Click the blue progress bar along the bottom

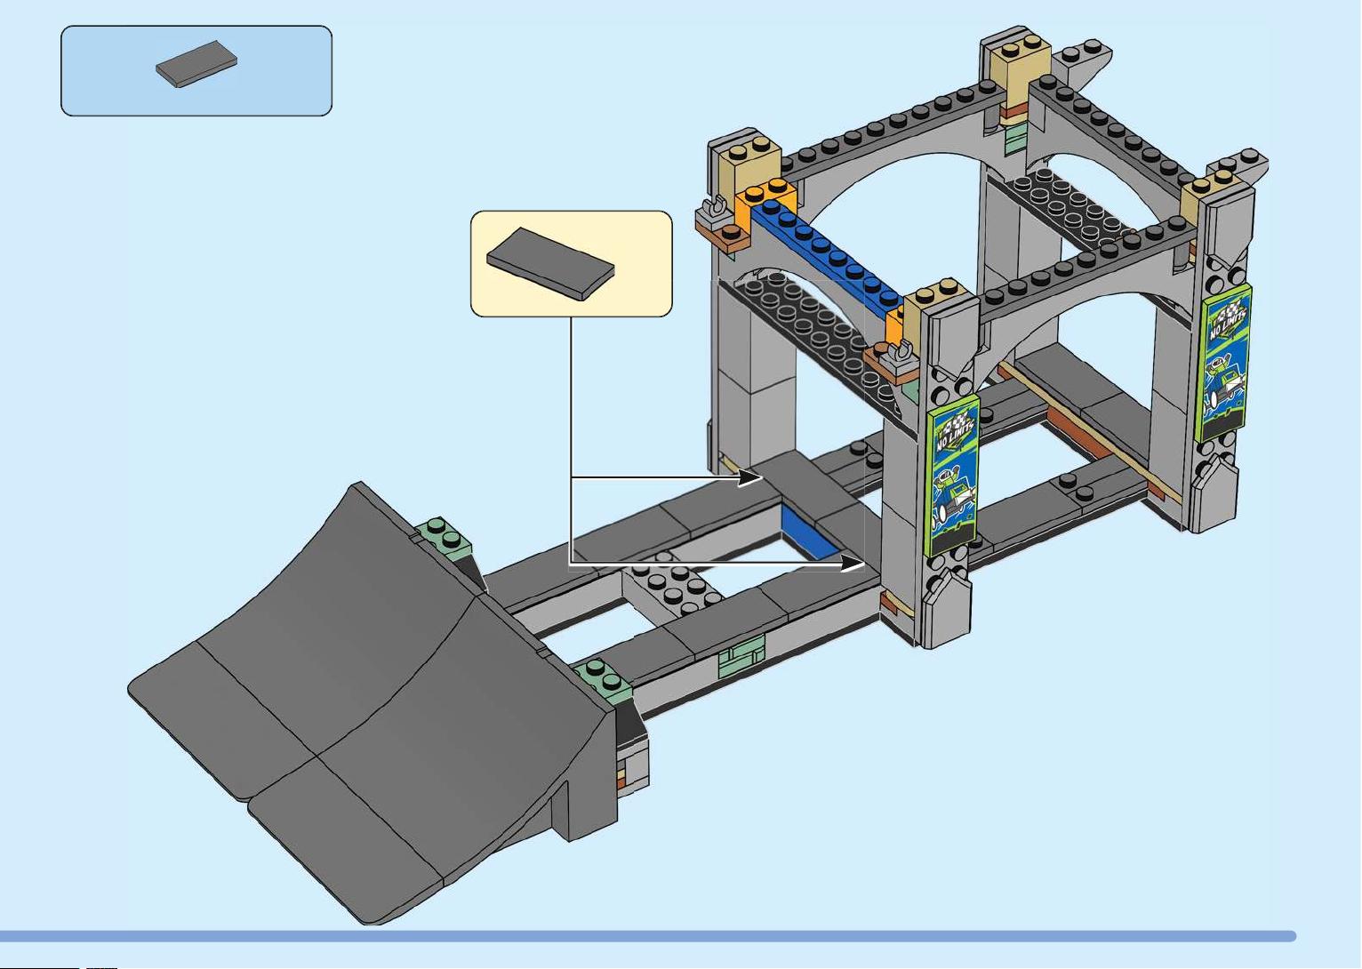[x=648, y=936]
